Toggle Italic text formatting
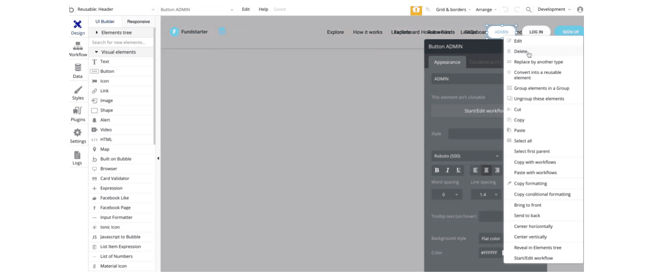The width and height of the screenshot is (654, 274). [x=447, y=170]
